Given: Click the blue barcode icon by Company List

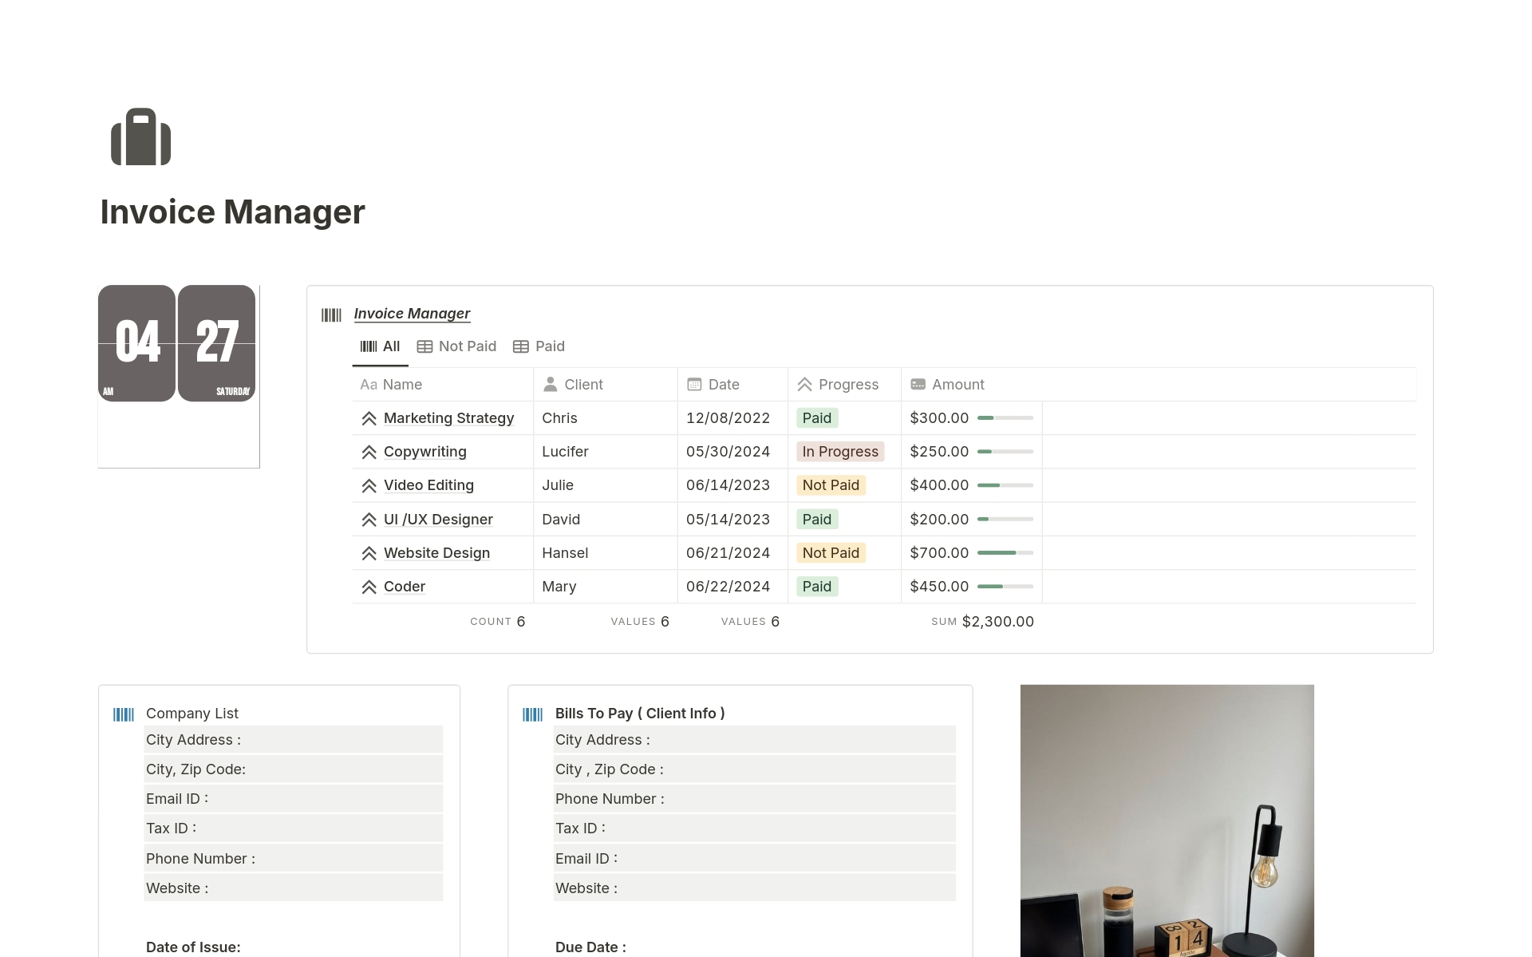Looking at the screenshot, I should (124, 714).
